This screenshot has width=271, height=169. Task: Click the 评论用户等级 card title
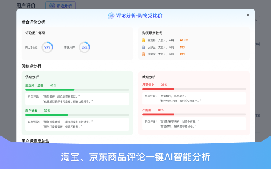pyautogui.click(x=35, y=33)
